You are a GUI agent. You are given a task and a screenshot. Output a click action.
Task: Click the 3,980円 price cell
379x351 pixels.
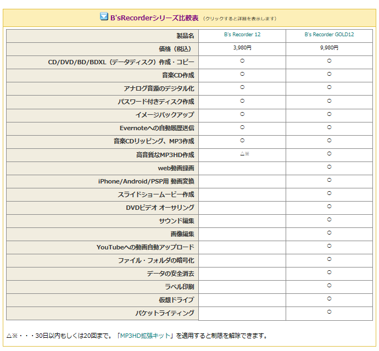[242, 48]
